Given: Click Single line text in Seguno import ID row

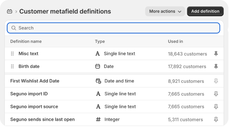Looking at the screenshot, I should pyautogui.click(x=120, y=94).
